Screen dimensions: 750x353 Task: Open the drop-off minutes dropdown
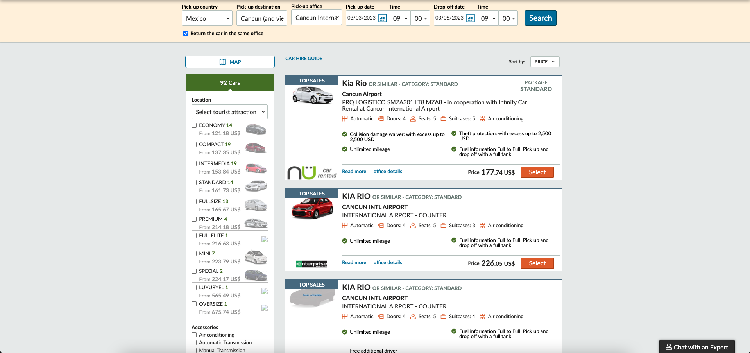coord(508,18)
